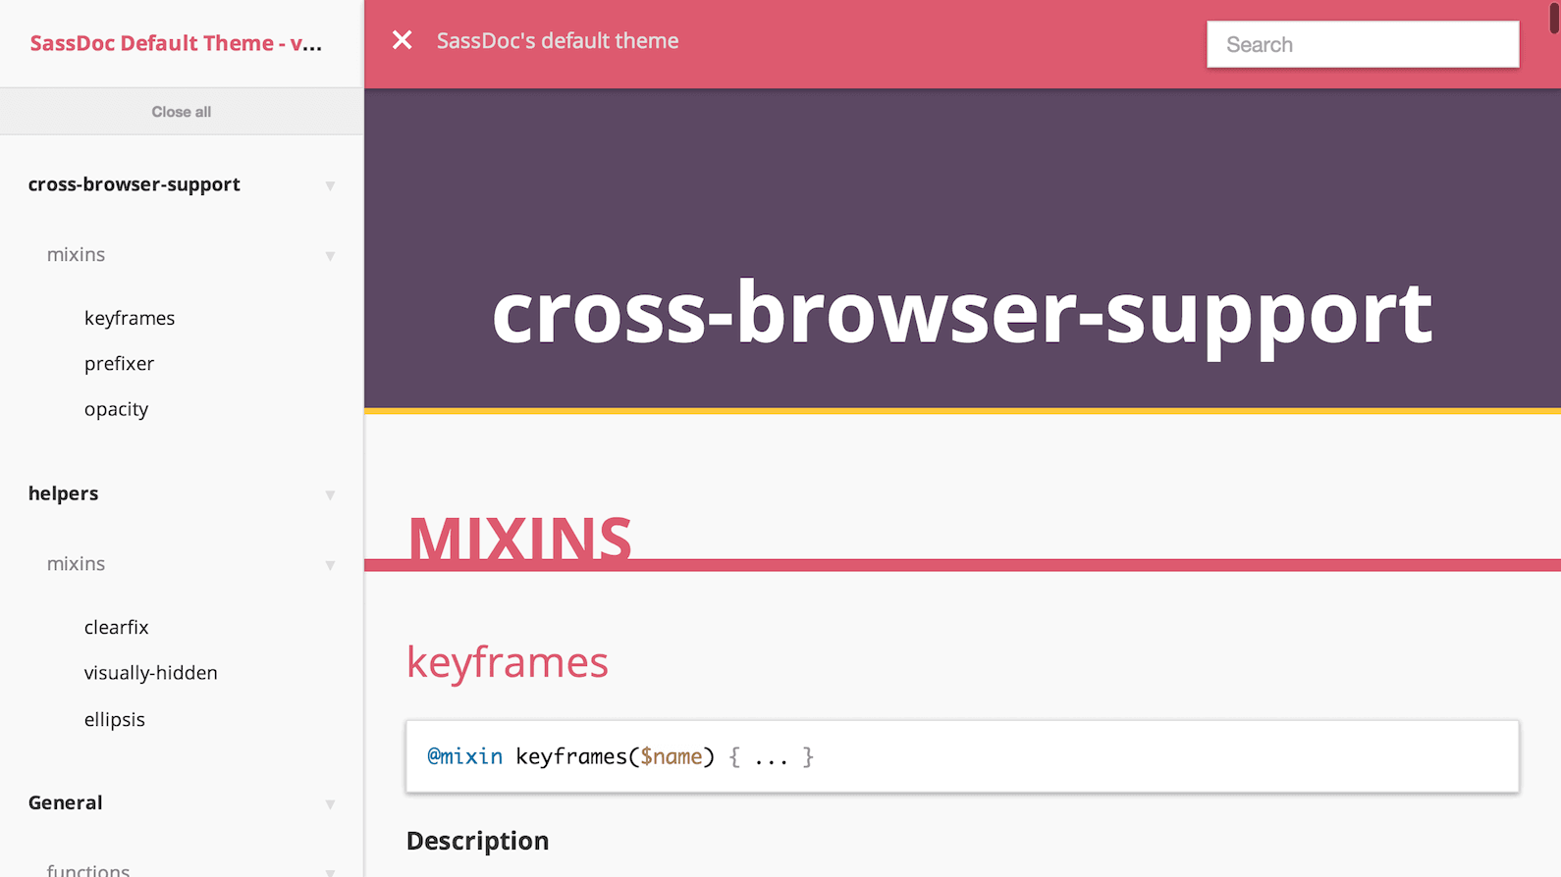Select ellipsis under helpers mixins

coord(115,719)
